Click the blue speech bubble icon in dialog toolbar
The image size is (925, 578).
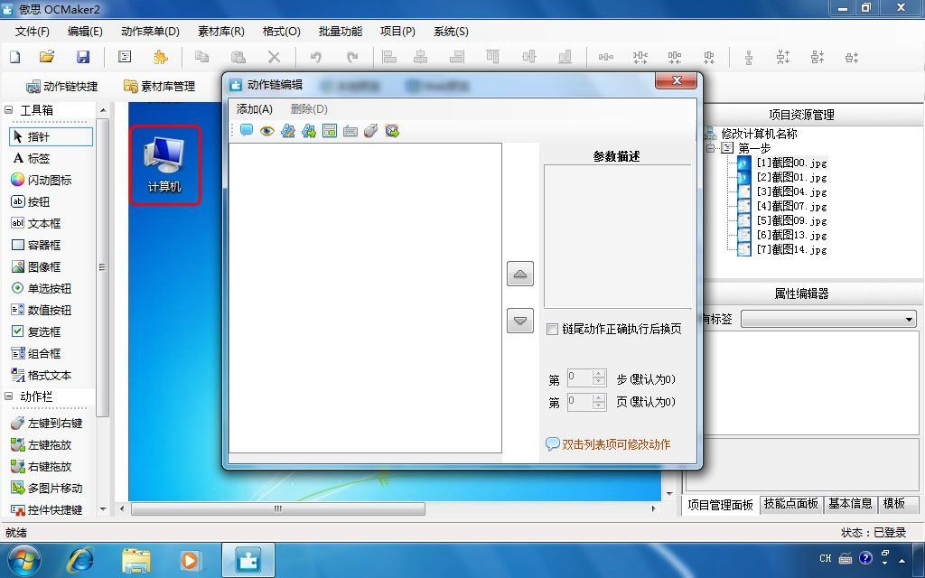click(x=247, y=130)
